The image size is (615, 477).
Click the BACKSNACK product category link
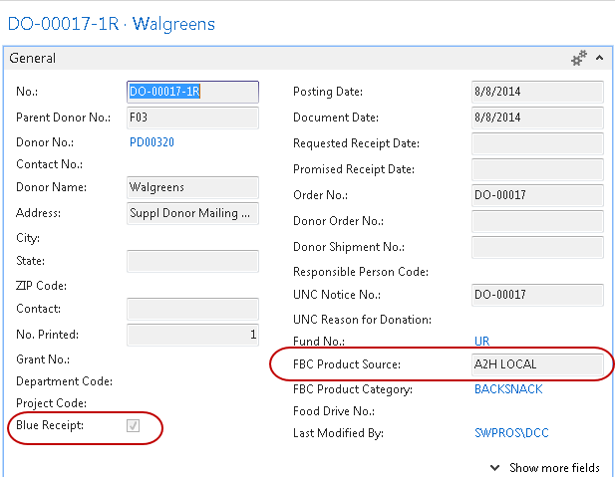[x=508, y=389]
